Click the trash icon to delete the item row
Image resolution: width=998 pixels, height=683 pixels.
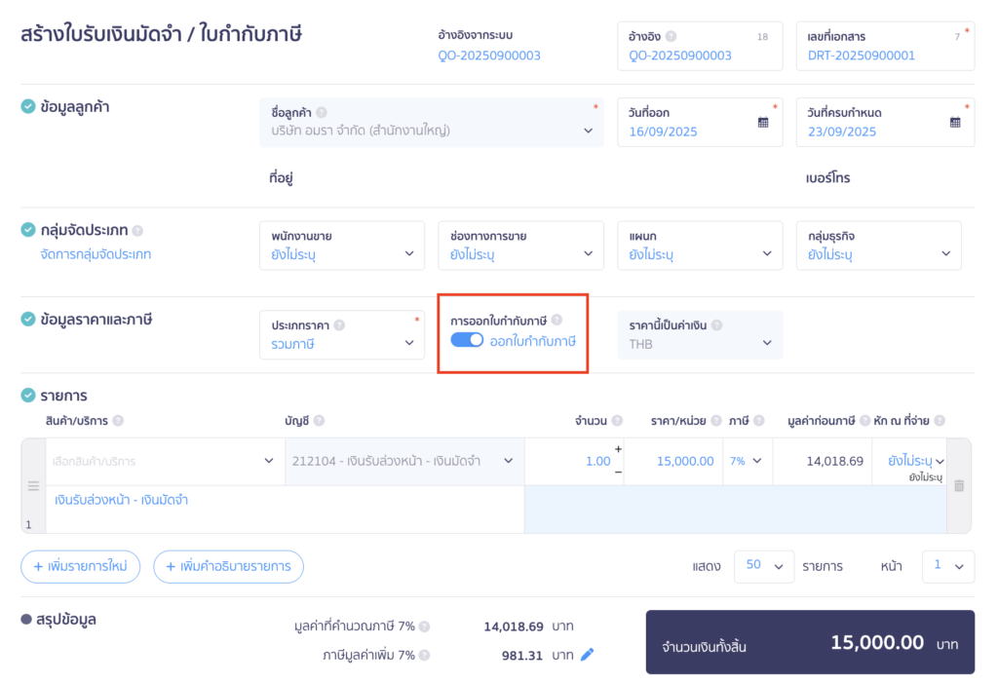pos(958,485)
